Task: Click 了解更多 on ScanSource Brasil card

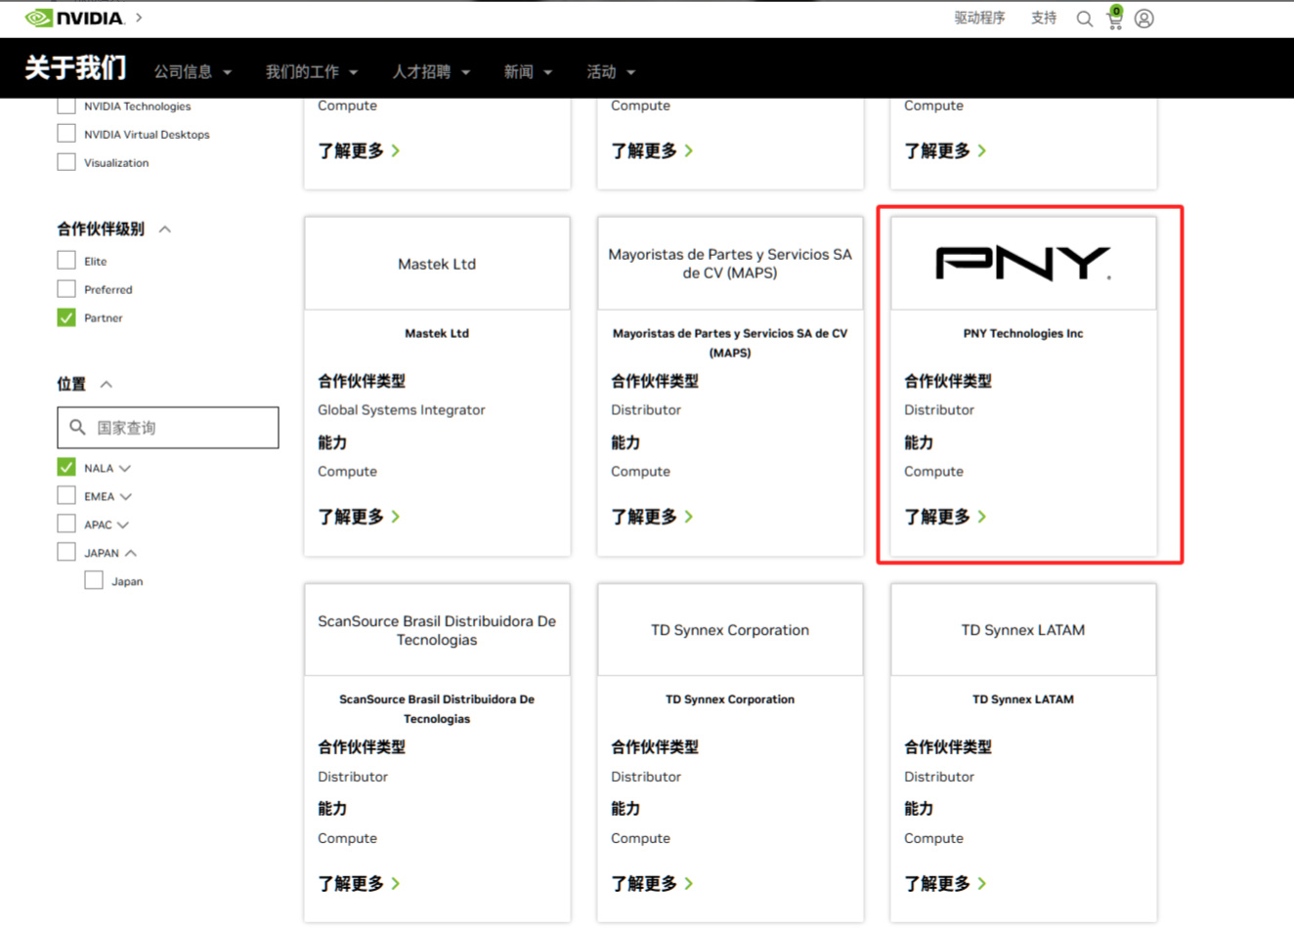Action: click(x=359, y=883)
